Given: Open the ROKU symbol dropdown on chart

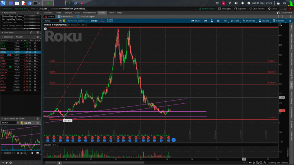Looking at the screenshot, I should pos(60,21).
